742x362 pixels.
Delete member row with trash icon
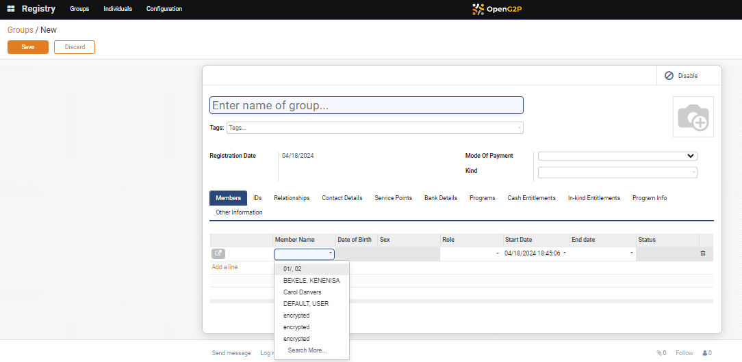(x=702, y=253)
